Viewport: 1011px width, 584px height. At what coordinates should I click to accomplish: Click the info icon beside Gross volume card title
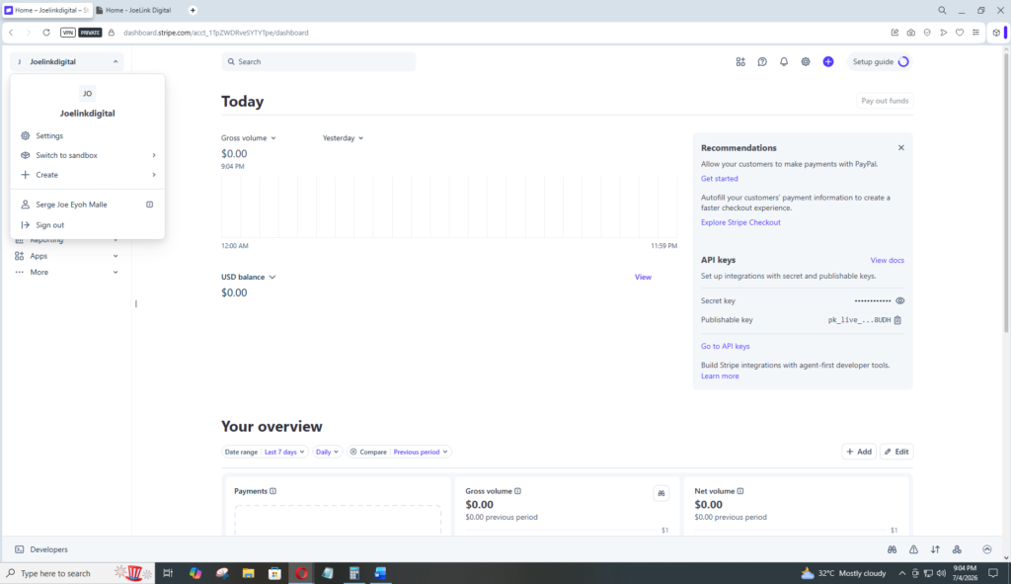click(x=517, y=491)
